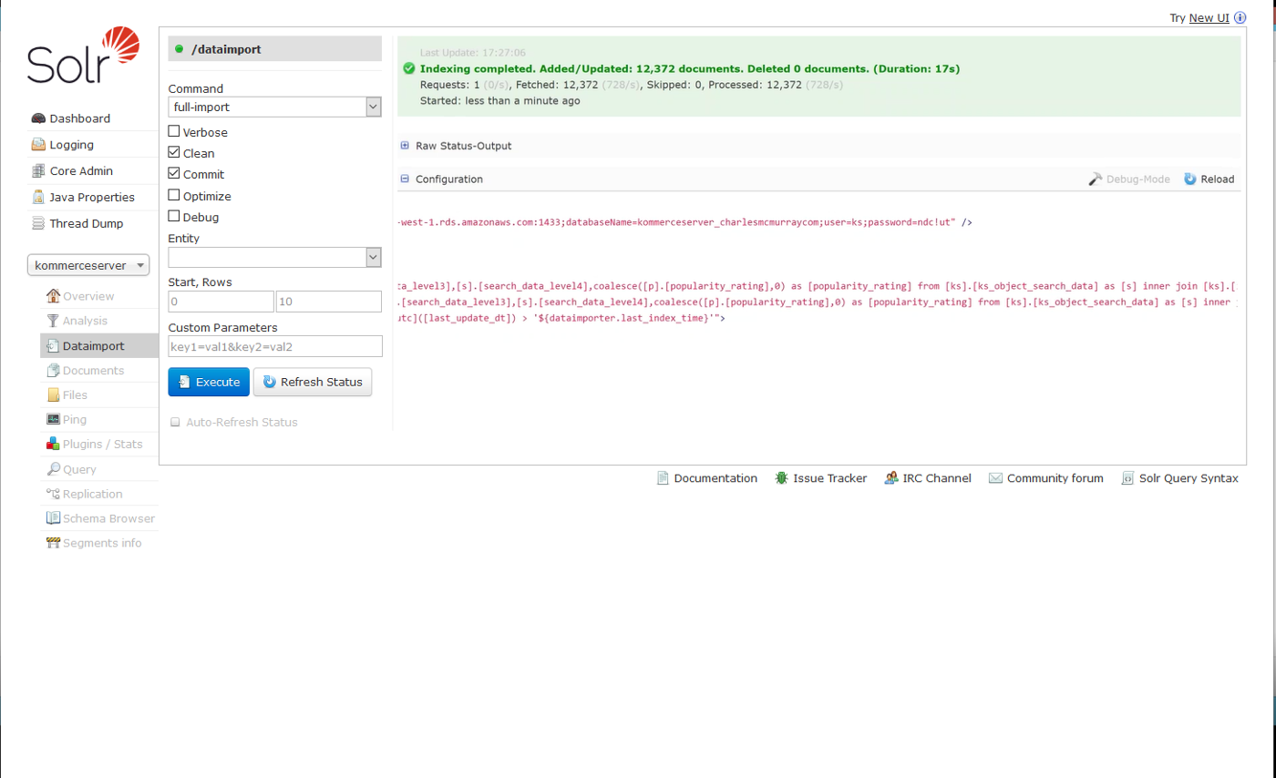The width and height of the screenshot is (1276, 778).
Task: Click the Custom Parameters input field
Action: coord(274,346)
